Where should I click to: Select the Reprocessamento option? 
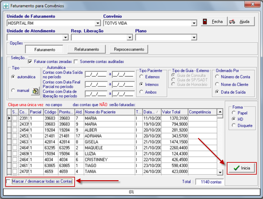pos(129,49)
